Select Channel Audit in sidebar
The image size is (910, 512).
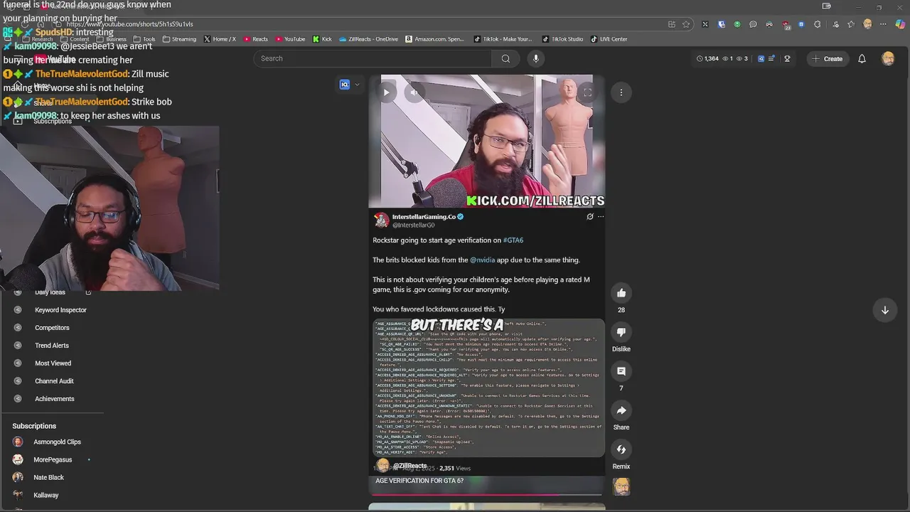54,381
